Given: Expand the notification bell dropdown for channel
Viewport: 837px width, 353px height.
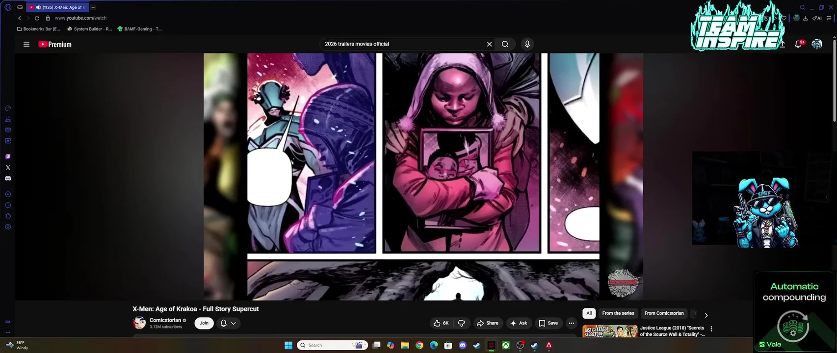Looking at the screenshot, I should click(x=228, y=323).
